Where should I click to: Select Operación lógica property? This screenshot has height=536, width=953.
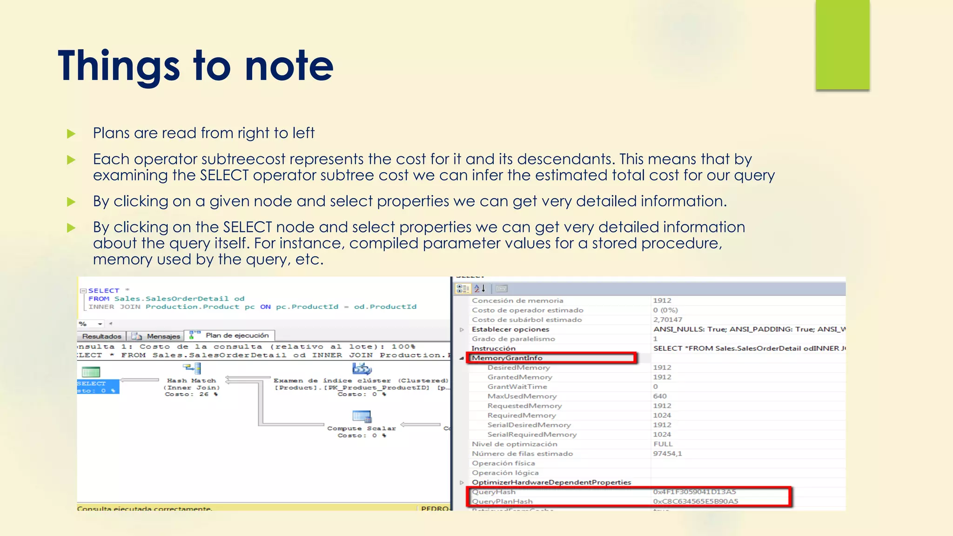click(x=505, y=473)
